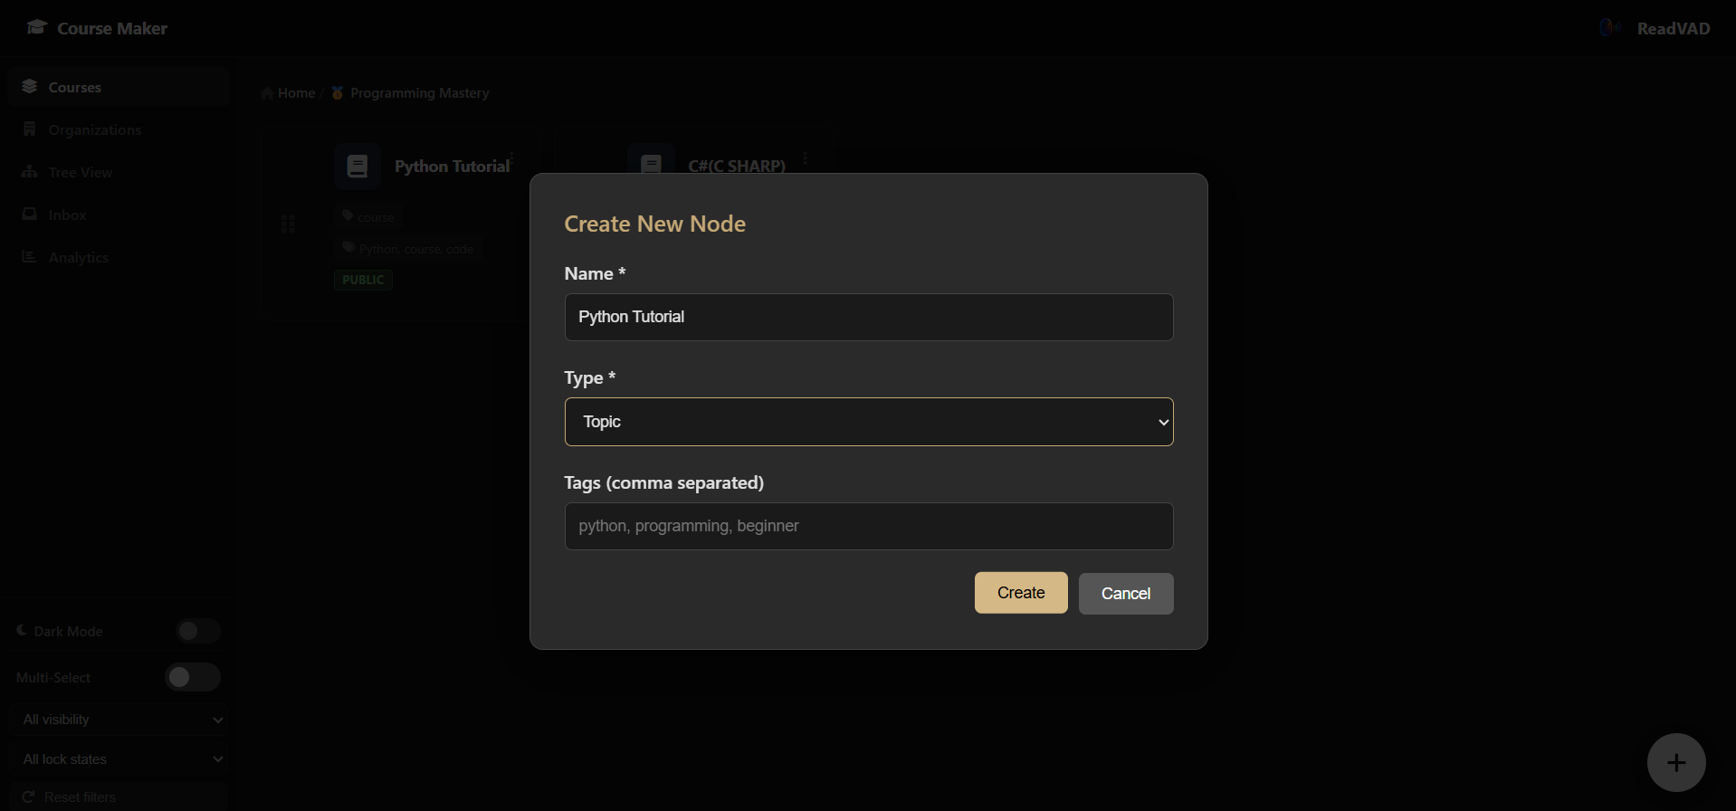This screenshot has width=1736, height=811.
Task: Click the Python Tutorial card book icon
Action: [x=358, y=167]
